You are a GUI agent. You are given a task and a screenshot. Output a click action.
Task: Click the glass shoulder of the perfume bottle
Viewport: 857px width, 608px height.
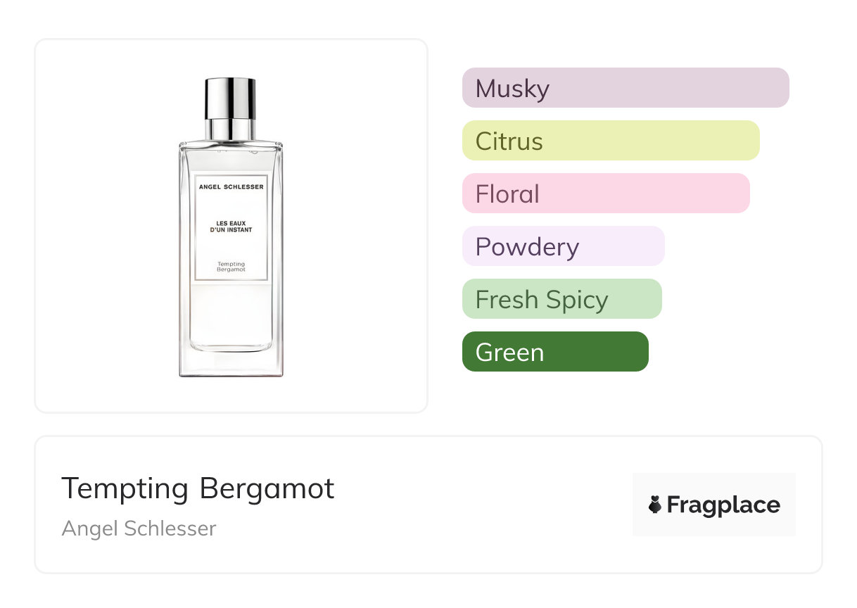tap(231, 149)
